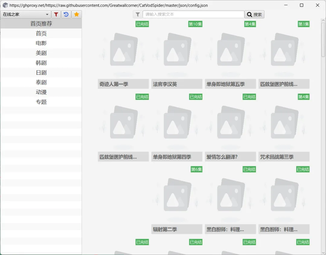This screenshot has width=326, height=255.
Task: Select 动漫 category
Action: 41,92
